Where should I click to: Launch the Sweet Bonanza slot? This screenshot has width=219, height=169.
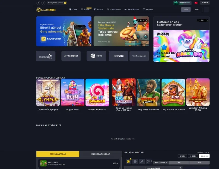point(97,92)
